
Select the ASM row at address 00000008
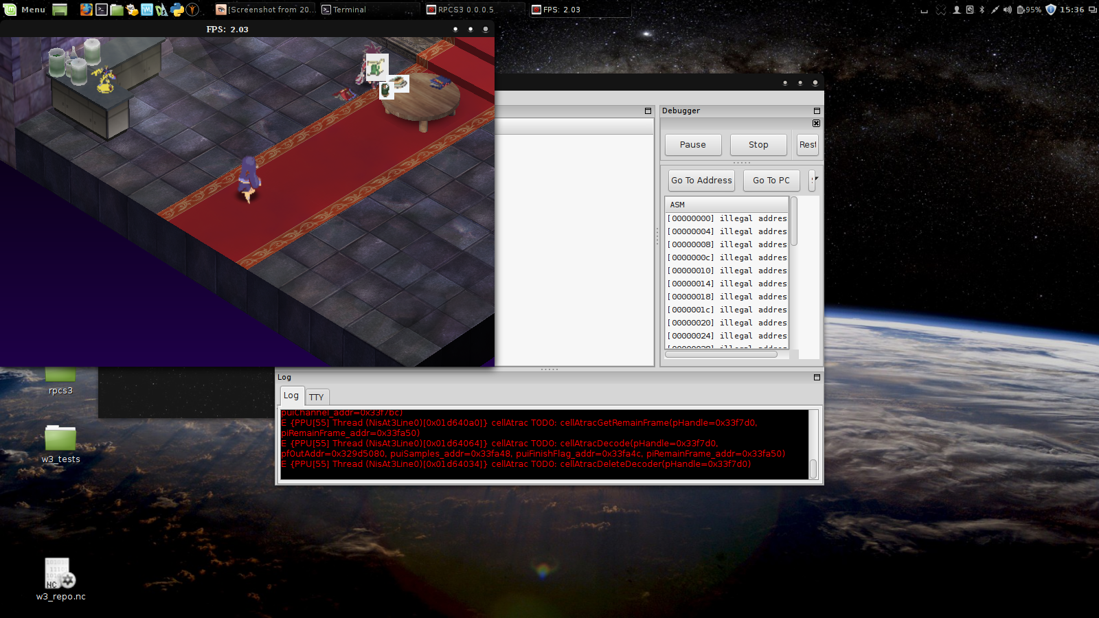[x=727, y=244]
